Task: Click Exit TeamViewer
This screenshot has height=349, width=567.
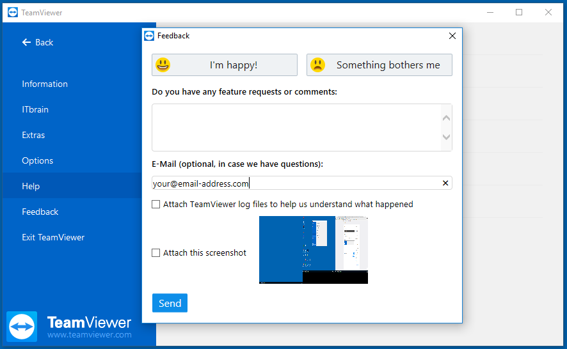Action: point(53,237)
